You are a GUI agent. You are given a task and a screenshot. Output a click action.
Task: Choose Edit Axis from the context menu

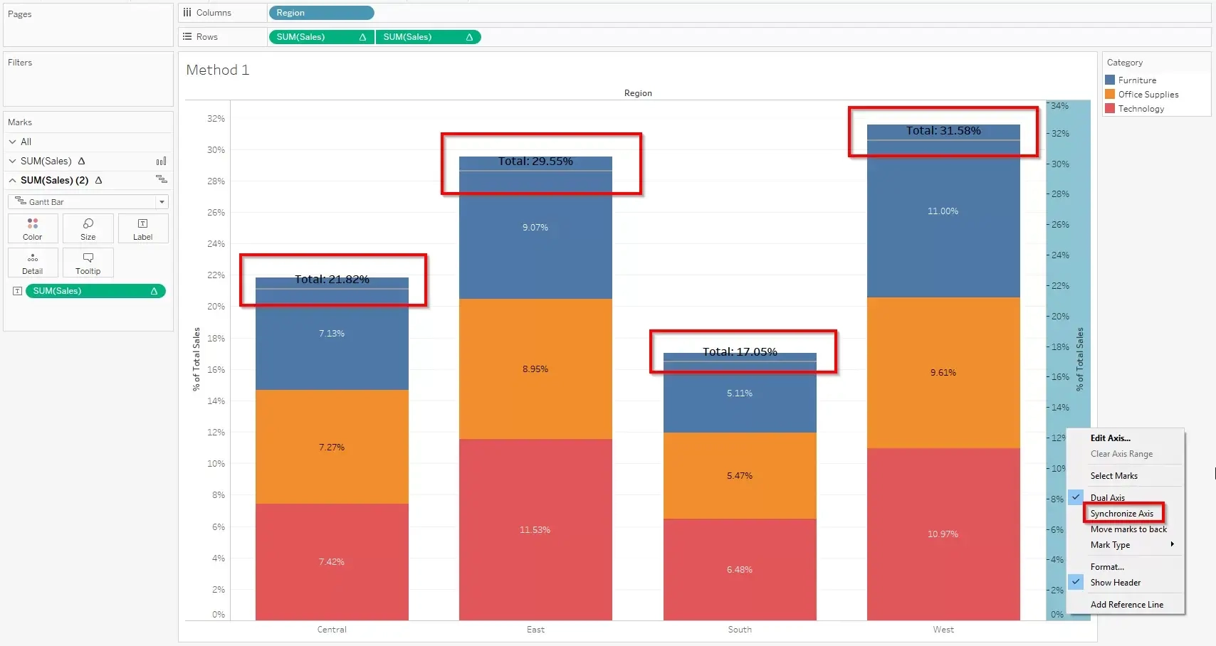[x=1111, y=438]
